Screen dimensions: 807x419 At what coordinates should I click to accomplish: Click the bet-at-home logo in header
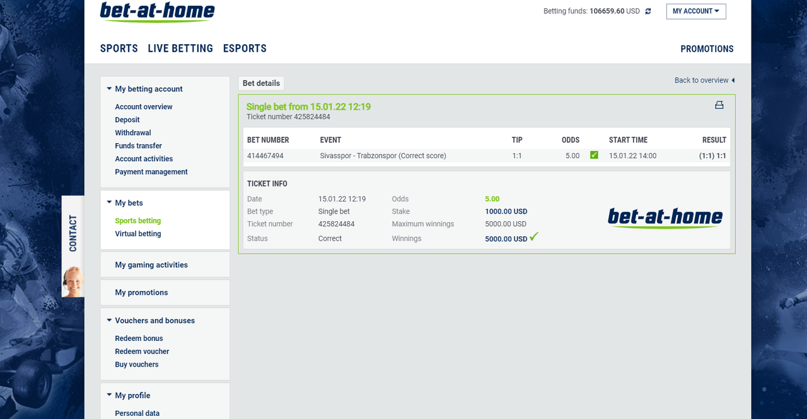point(157,12)
